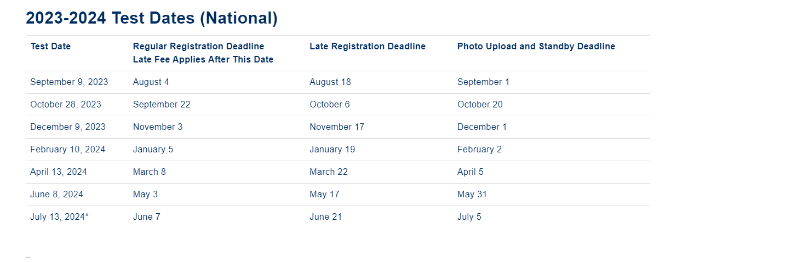Click the September 9, 2023 test date
This screenshot has width=803, height=262.
pos(69,82)
